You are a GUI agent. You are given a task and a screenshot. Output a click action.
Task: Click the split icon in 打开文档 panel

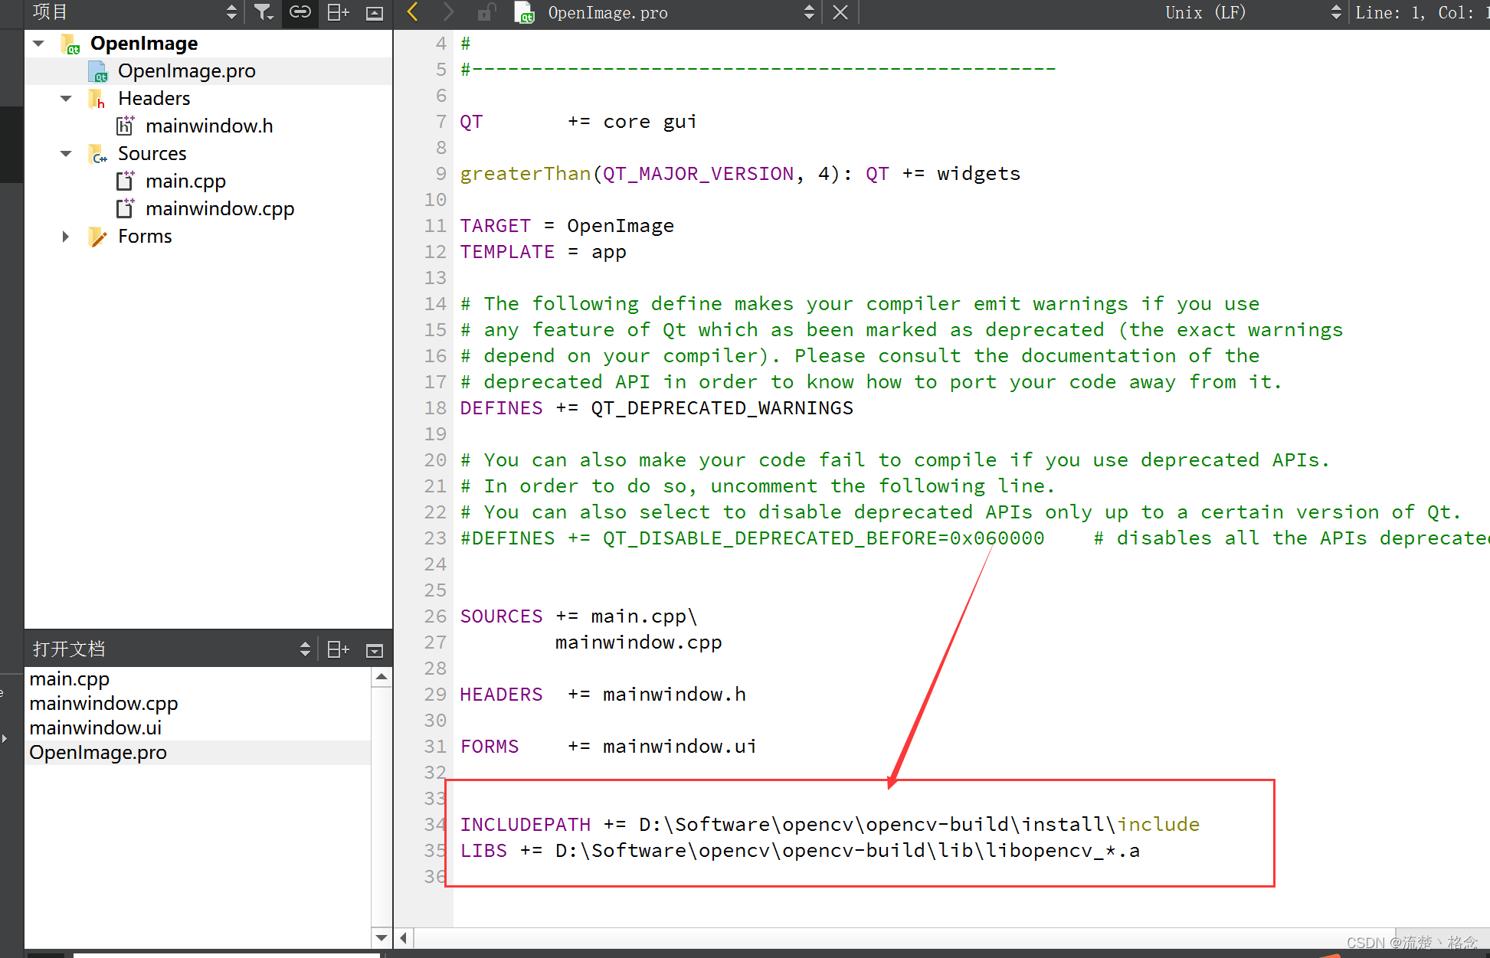click(338, 649)
